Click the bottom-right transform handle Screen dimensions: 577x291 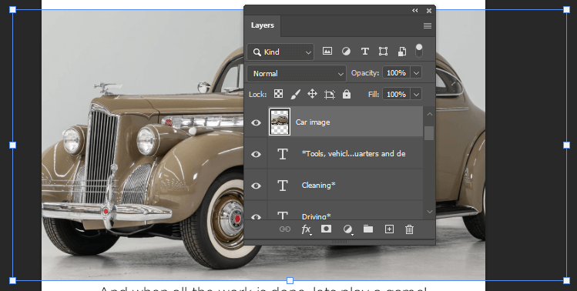tap(567, 281)
